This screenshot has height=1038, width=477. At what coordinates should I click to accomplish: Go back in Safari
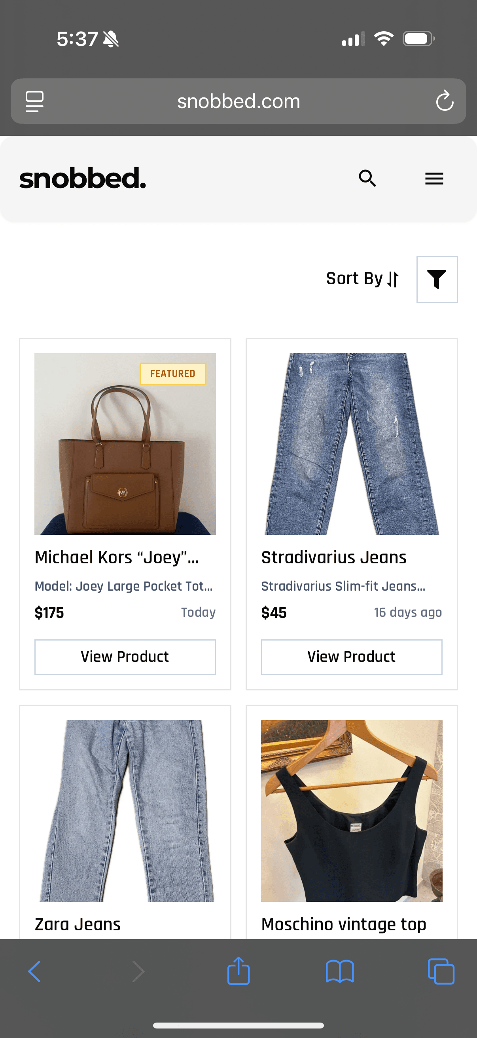tap(35, 971)
